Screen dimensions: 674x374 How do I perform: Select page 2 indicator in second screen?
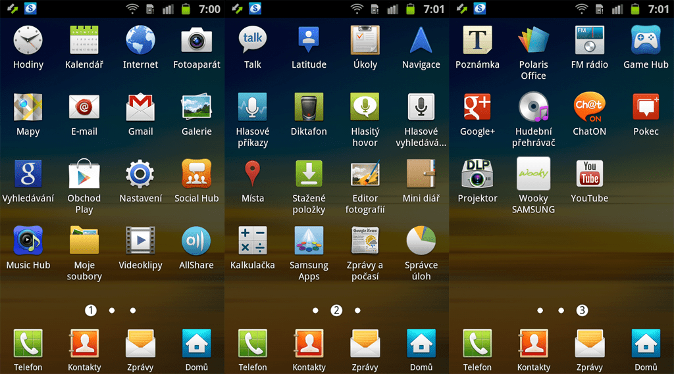pos(336,310)
